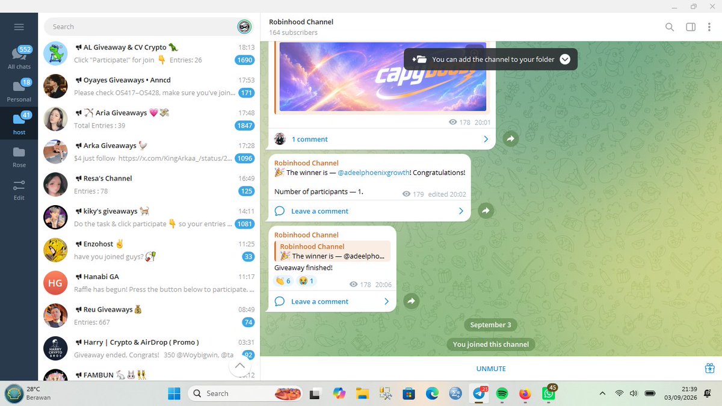Open Task View on the taskbar
This screenshot has height=406, width=722.
(x=314, y=393)
